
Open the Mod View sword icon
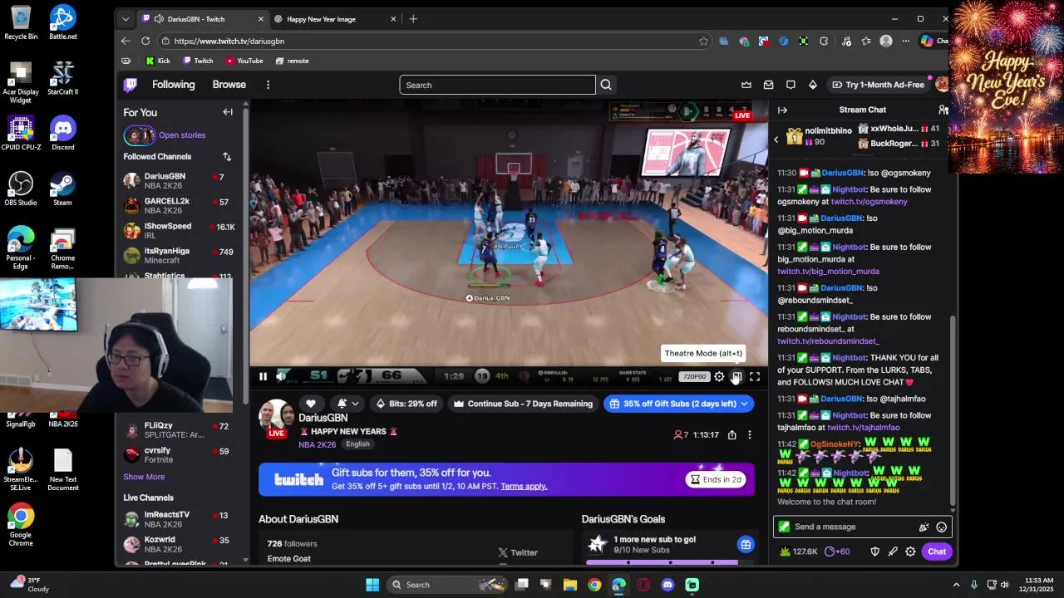892,551
